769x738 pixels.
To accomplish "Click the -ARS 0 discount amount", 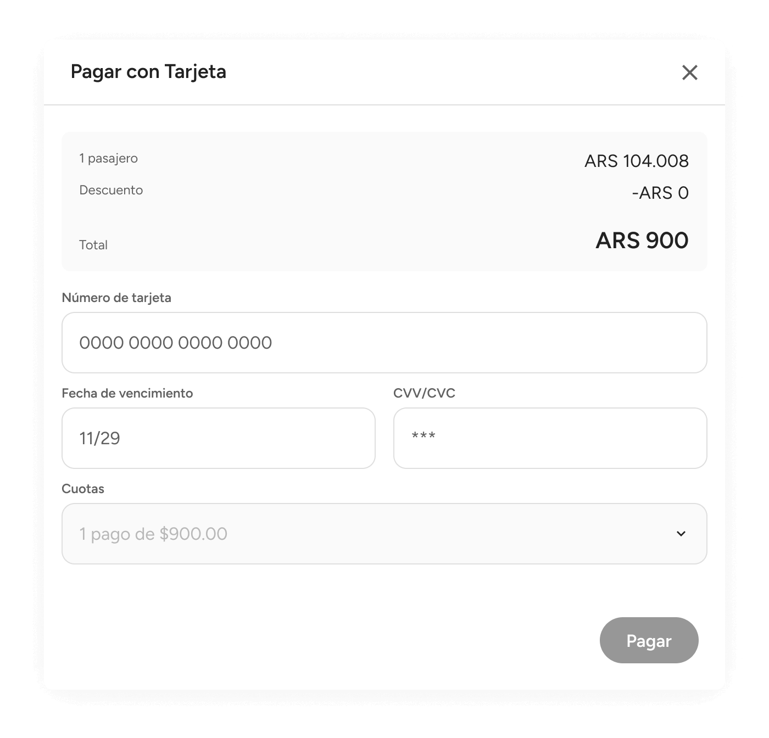I will click(660, 193).
